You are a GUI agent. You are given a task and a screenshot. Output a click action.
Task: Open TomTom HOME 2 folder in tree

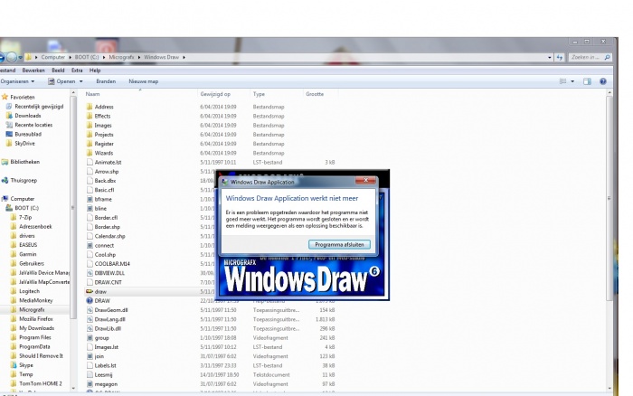click(x=41, y=384)
